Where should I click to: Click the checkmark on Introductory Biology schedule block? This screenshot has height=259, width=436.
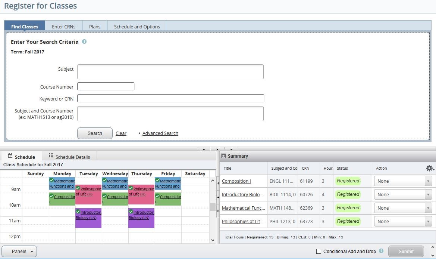pyautogui.click(x=78, y=212)
